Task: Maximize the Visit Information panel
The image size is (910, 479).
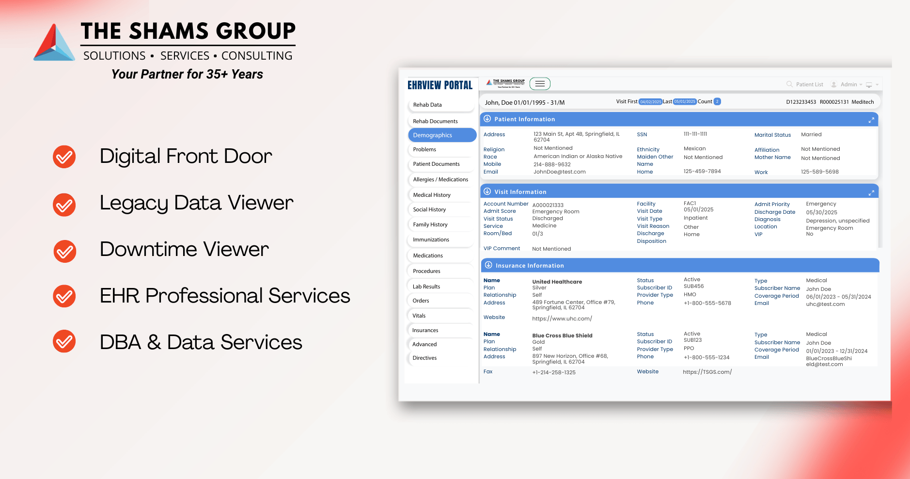Action: click(x=871, y=192)
